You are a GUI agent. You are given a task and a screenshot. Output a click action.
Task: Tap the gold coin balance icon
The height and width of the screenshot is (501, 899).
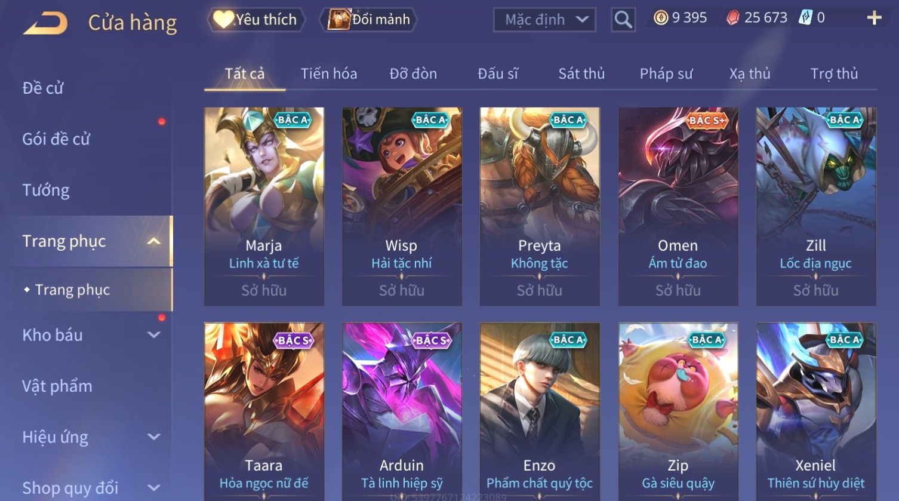pos(660,18)
